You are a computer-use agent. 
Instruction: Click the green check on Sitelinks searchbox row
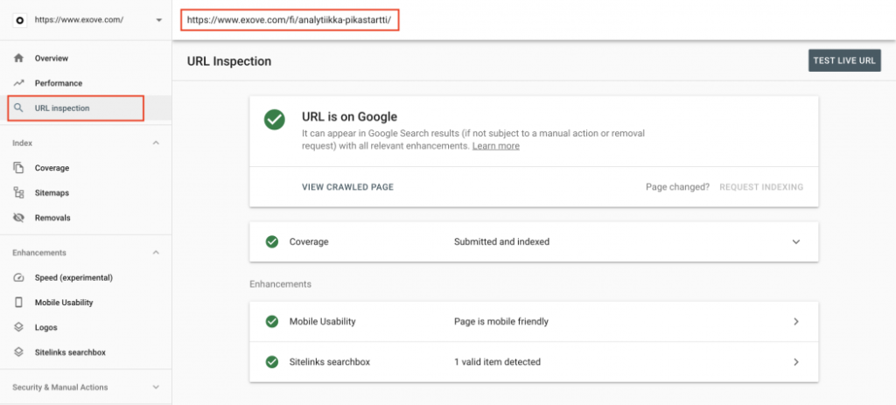pyautogui.click(x=272, y=361)
